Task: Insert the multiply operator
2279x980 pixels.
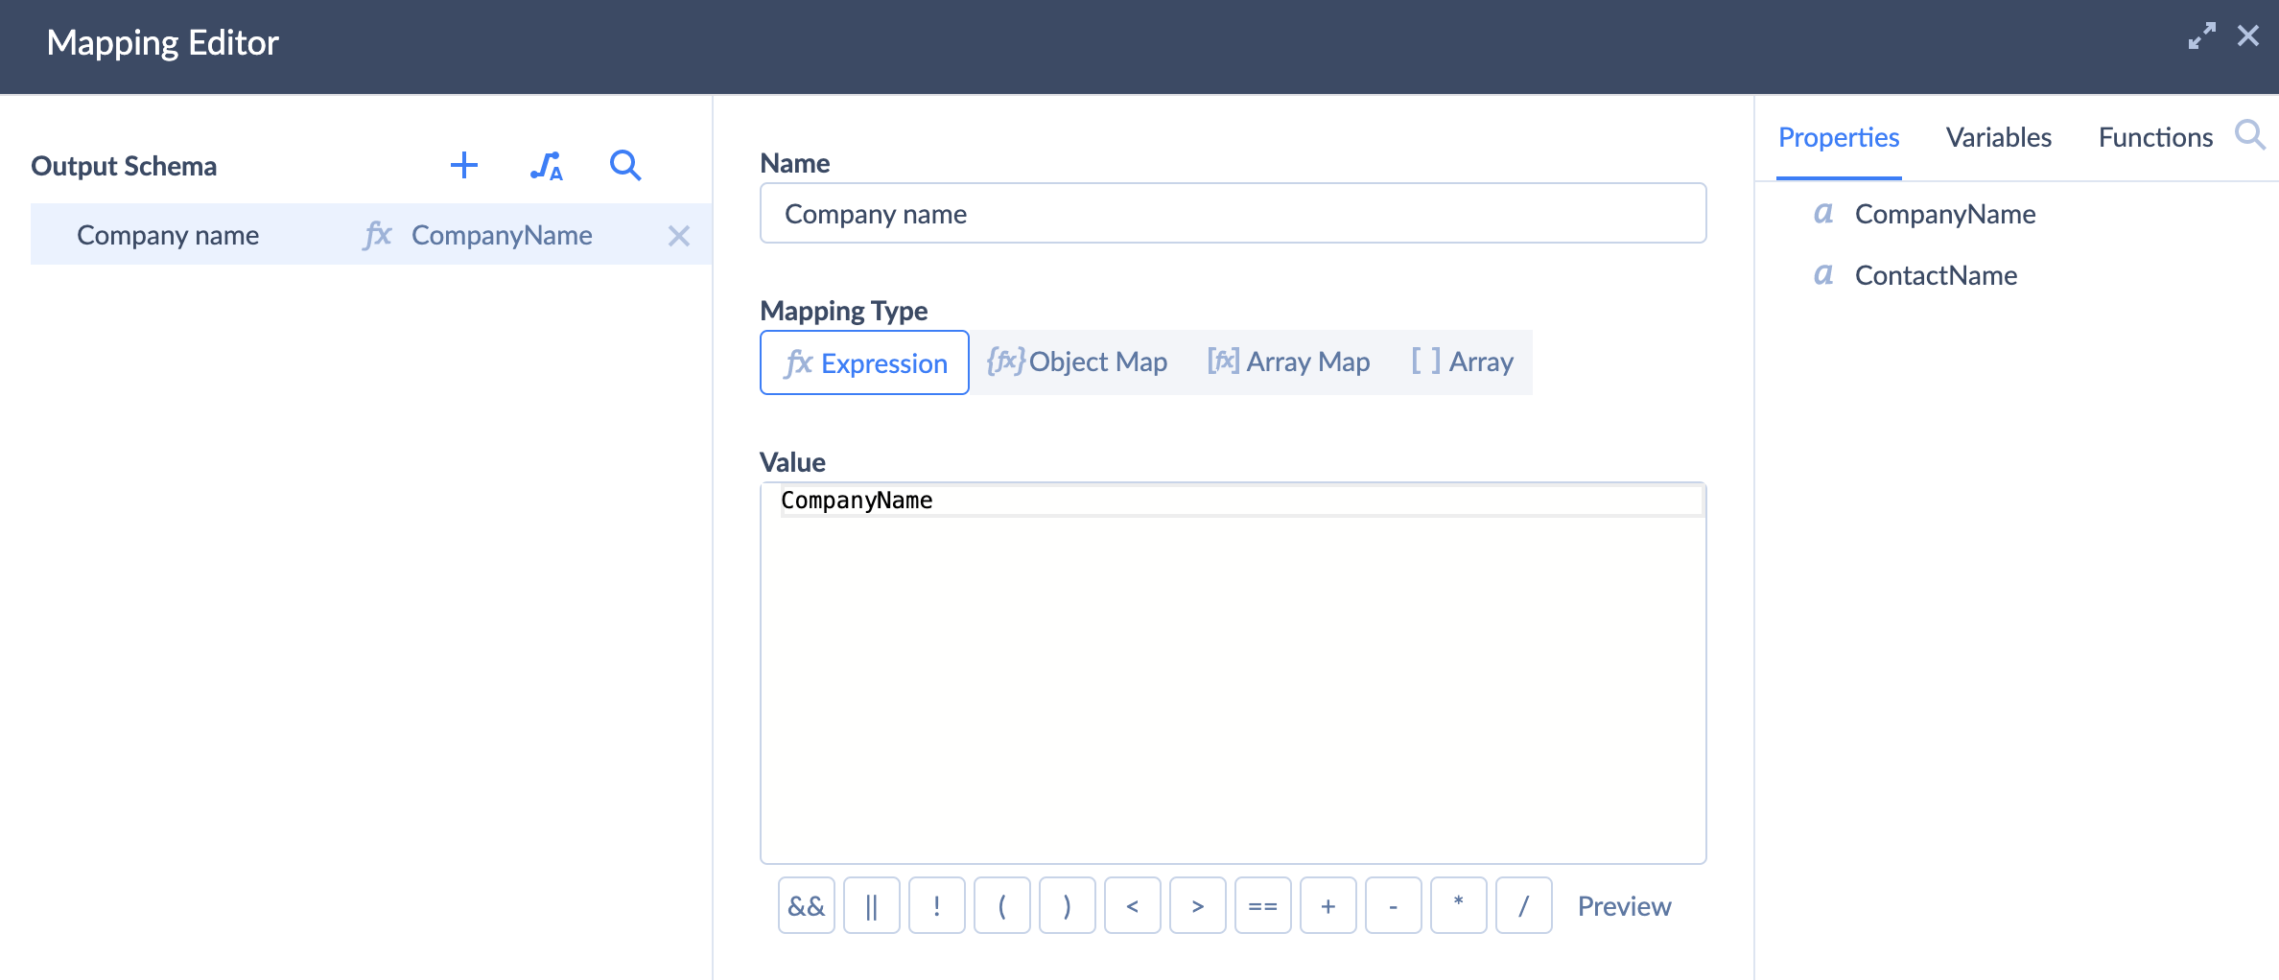Action: (x=1459, y=905)
